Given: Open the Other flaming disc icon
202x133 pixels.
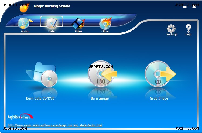Looking at the screenshot, I should coord(105,23).
